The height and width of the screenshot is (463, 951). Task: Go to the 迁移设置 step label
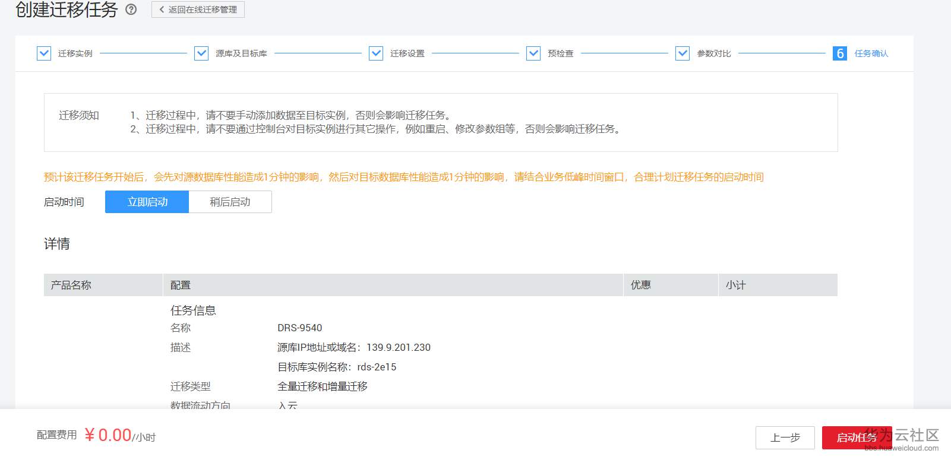(407, 53)
